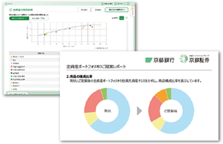The width and height of the screenshot is (223, 144).
Task: Click the 現状 label inside the left donut
Action: [x=108, y=111]
